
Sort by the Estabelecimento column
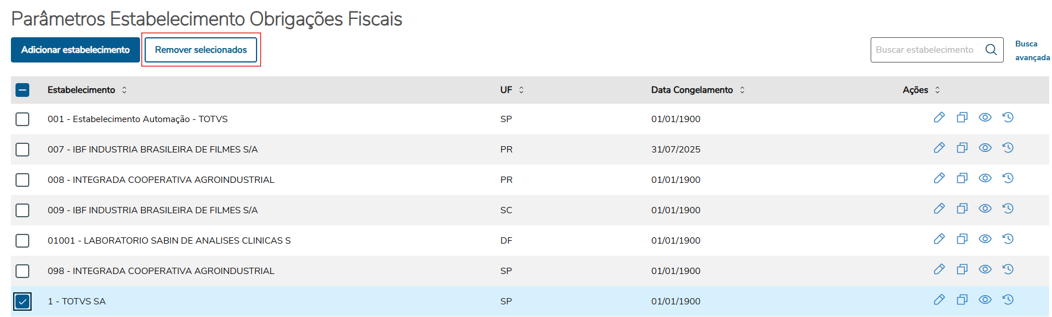(124, 90)
